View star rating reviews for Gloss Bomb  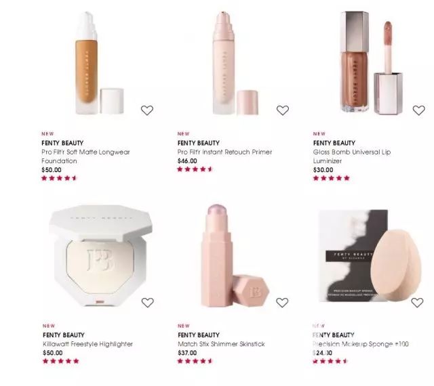coord(332,178)
